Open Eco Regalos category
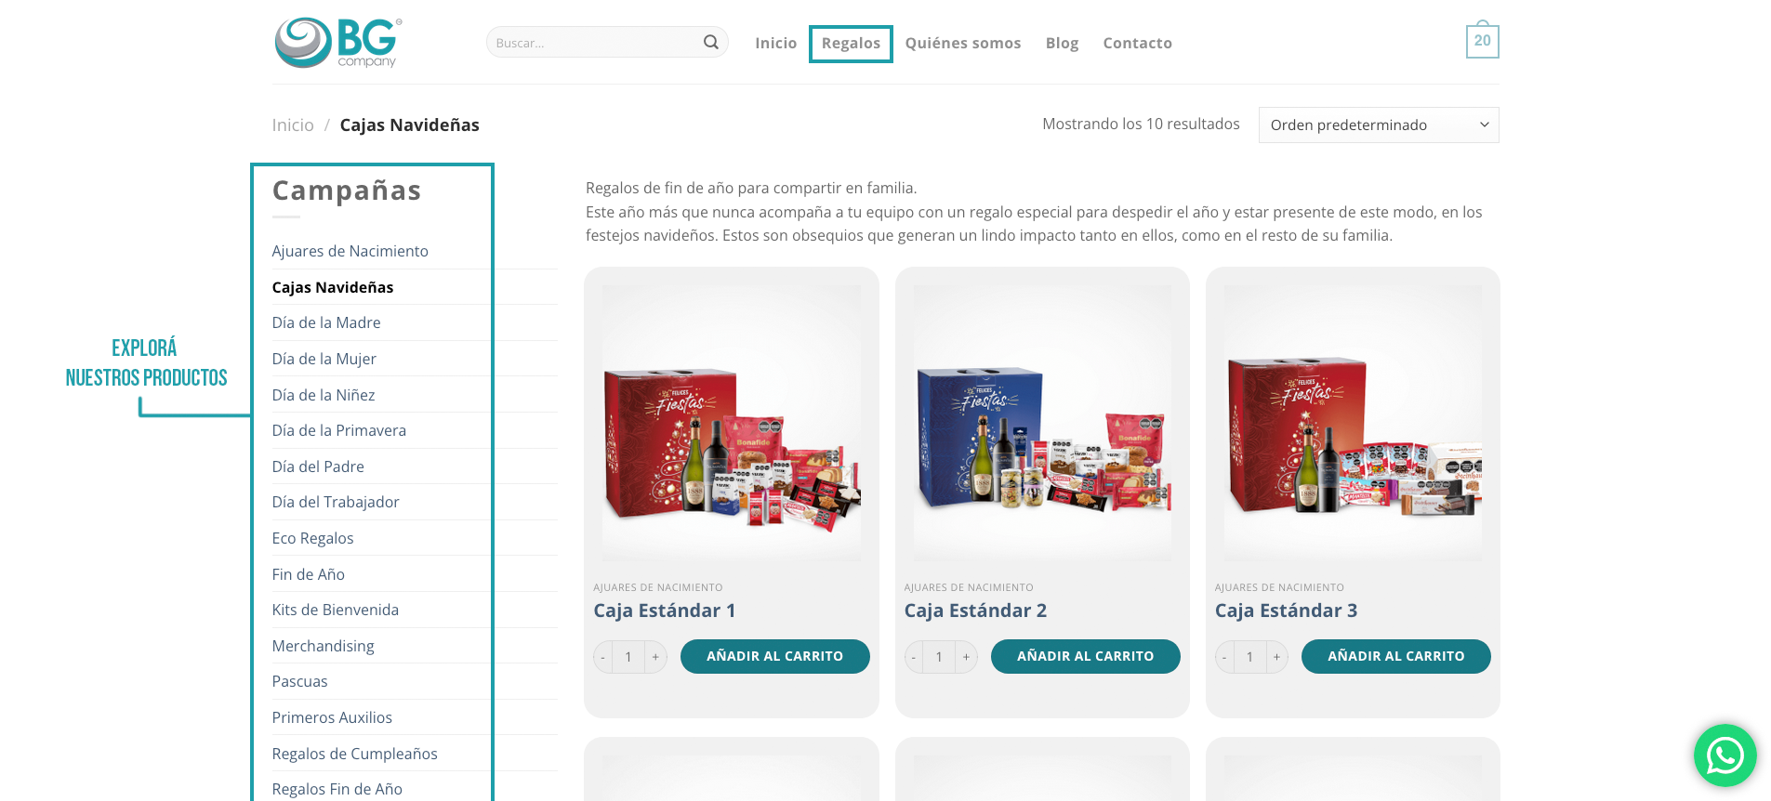The image size is (1771, 801). coord(312,538)
